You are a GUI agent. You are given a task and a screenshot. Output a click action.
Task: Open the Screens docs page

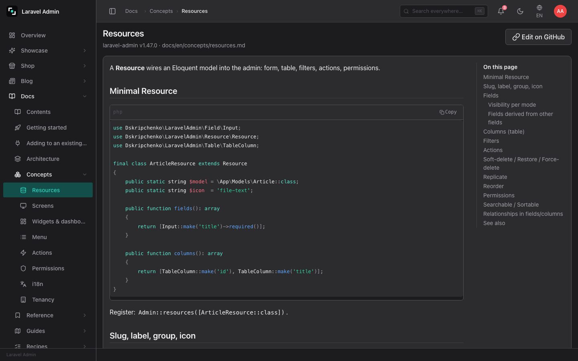point(48,206)
